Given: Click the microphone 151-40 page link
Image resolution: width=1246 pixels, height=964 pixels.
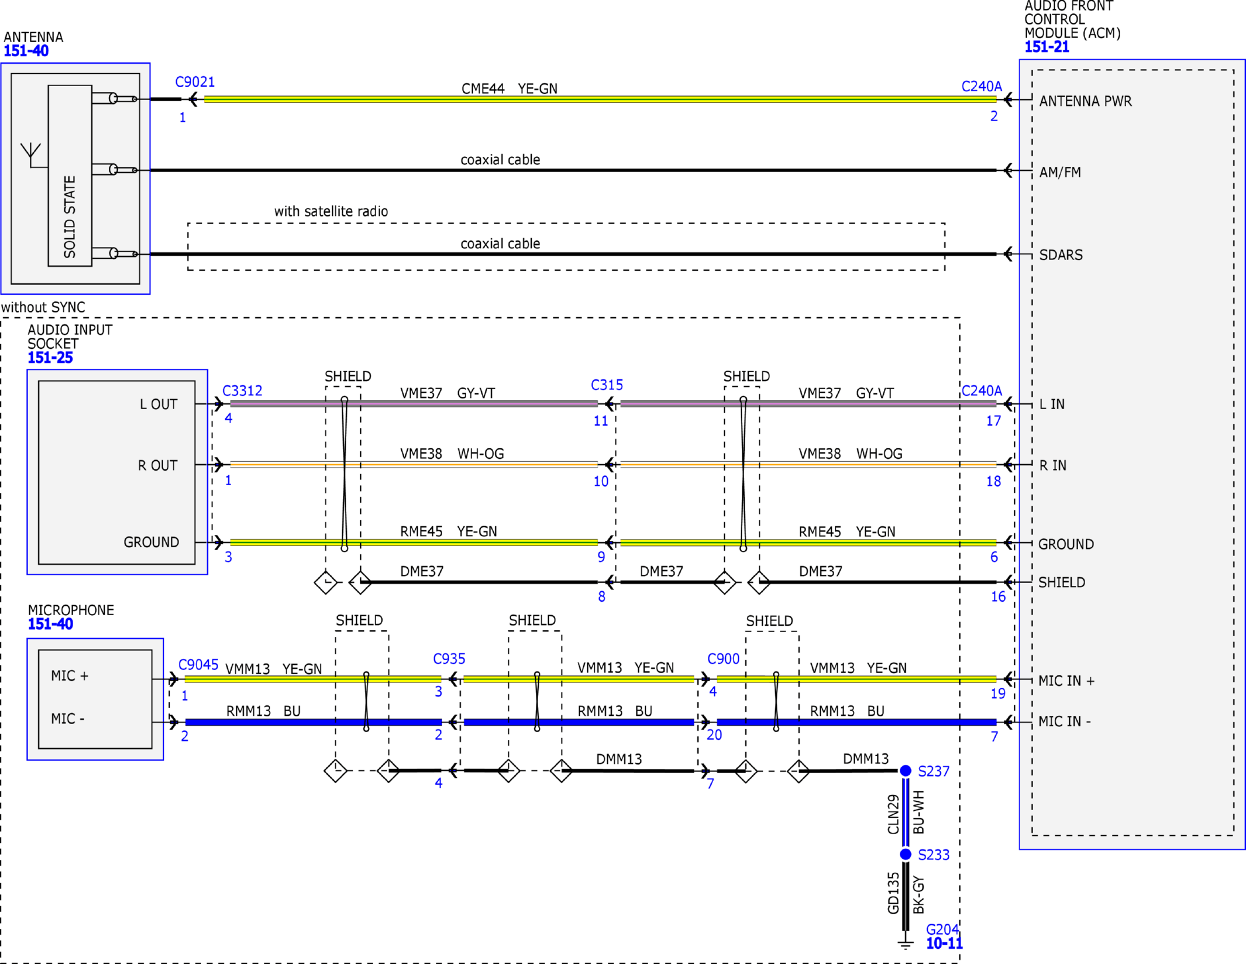Looking at the screenshot, I should coord(50,624).
